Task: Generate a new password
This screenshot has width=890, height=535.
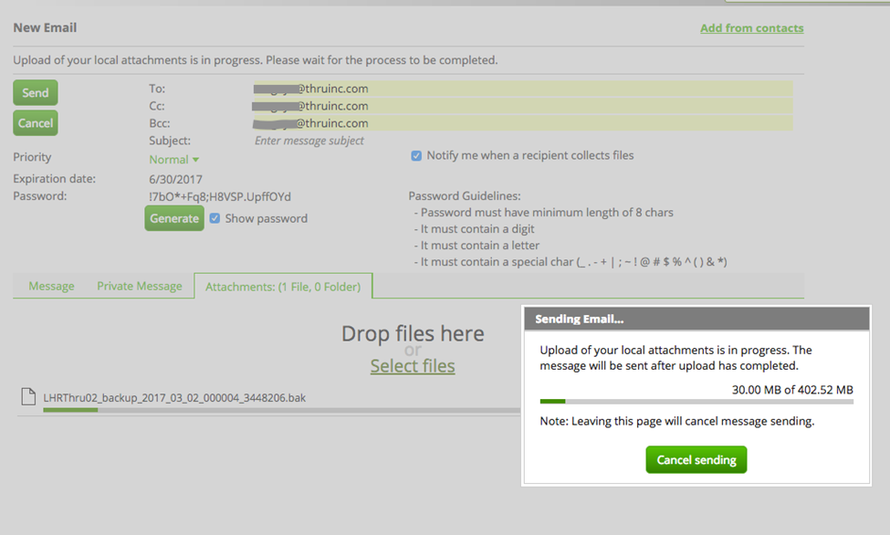Action: coord(174,218)
